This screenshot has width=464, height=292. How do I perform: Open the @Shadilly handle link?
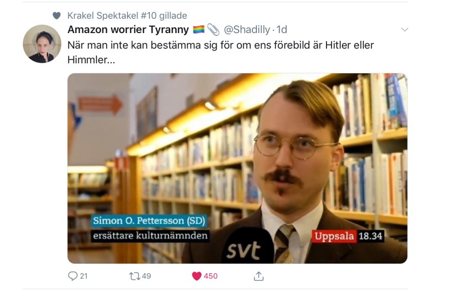247,30
